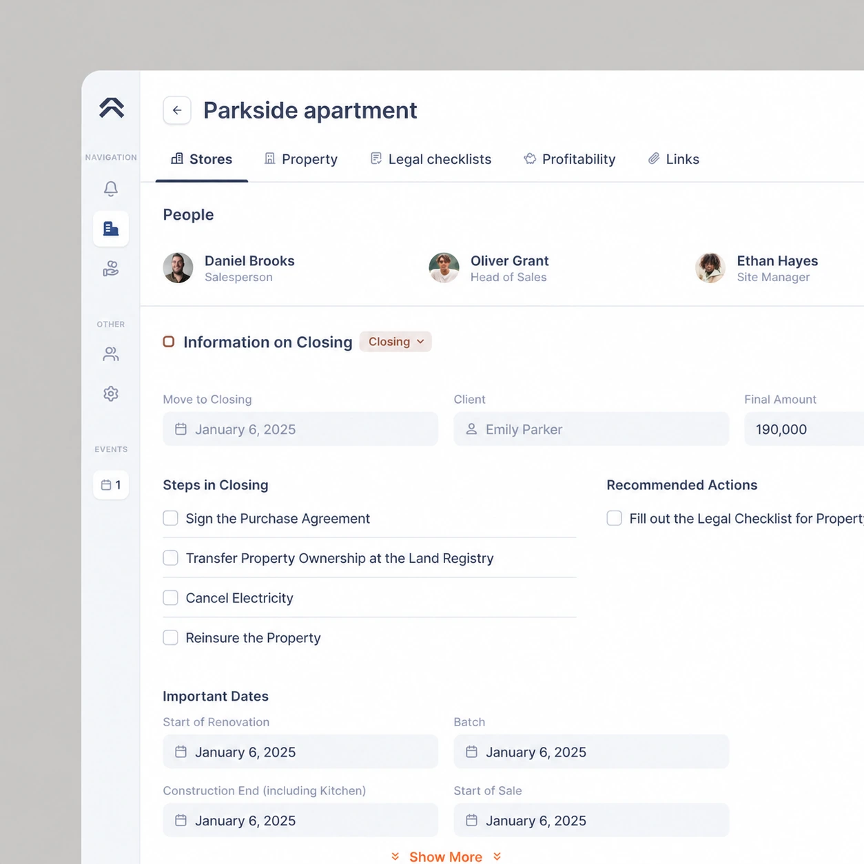
Task: Check Cancel Electricity step
Action: [170, 598]
